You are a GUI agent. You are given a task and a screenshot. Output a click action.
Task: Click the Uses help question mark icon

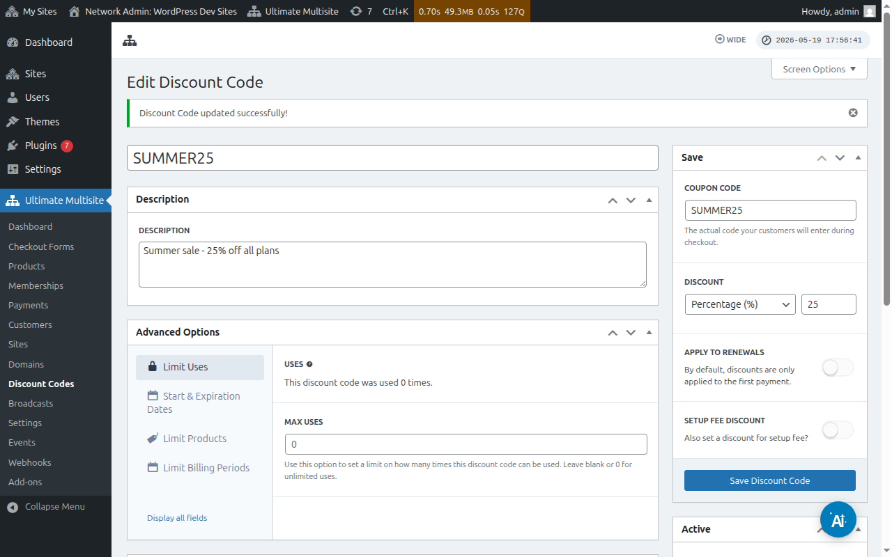point(309,364)
